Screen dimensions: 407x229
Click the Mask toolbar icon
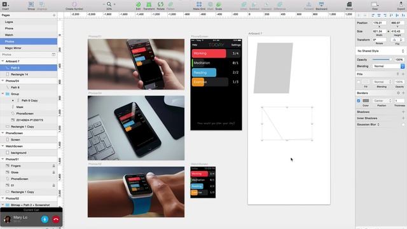[x=210, y=4]
